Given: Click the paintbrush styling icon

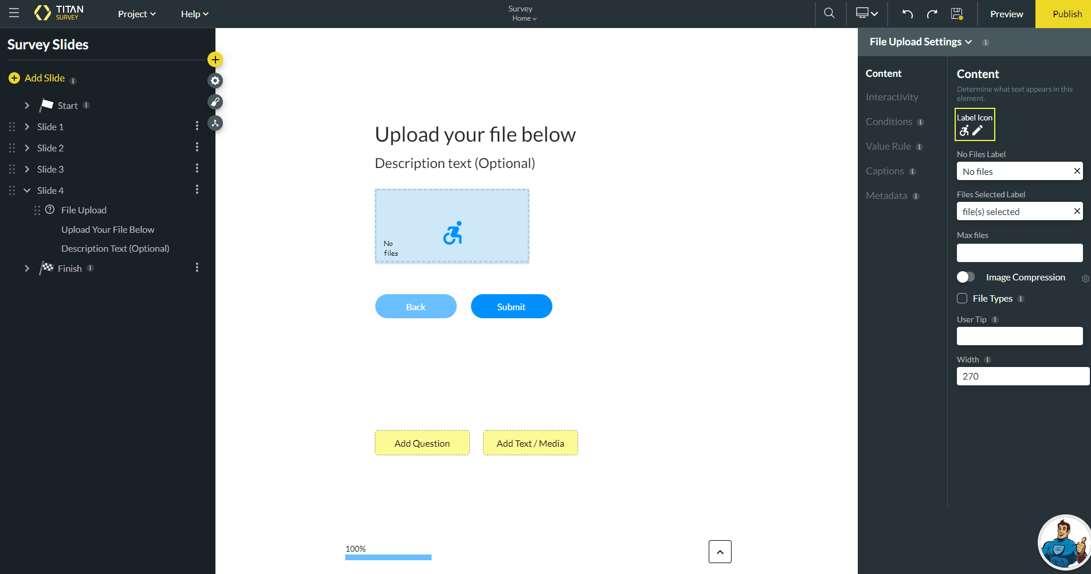Looking at the screenshot, I should click(x=215, y=102).
